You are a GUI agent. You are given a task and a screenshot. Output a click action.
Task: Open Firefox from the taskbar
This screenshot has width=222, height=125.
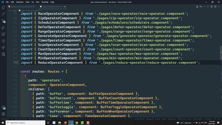point(65,123)
